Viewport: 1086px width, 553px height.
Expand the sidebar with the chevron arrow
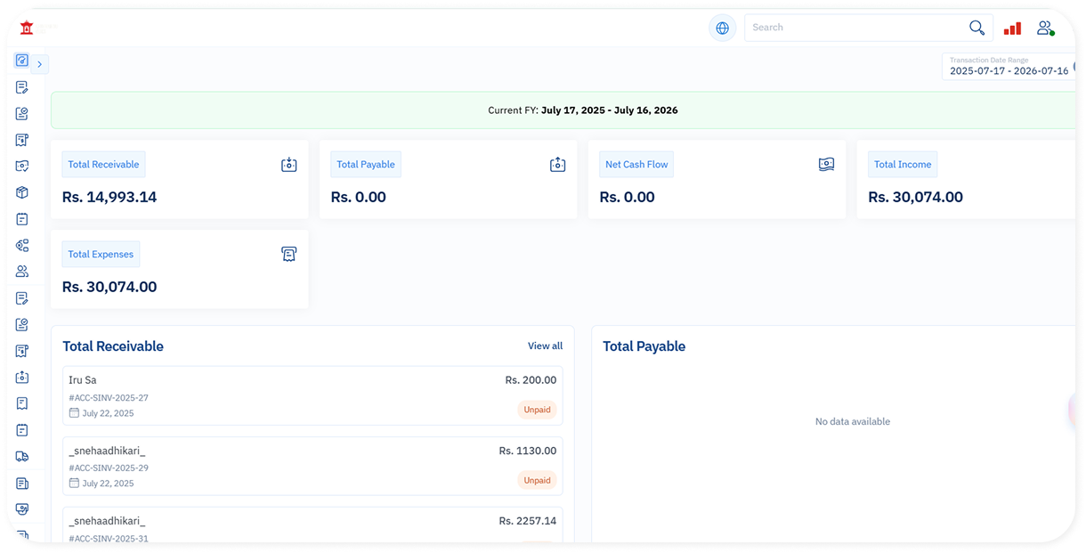(40, 64)
